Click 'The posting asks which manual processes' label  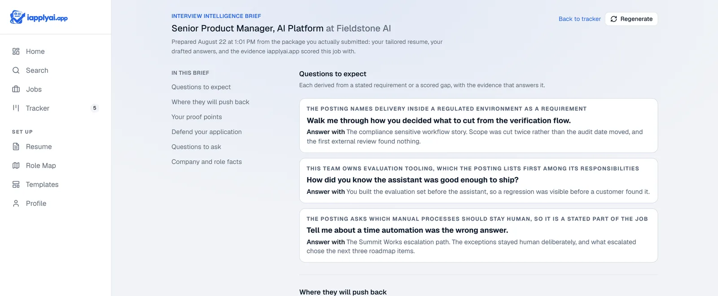click(477, 219)
